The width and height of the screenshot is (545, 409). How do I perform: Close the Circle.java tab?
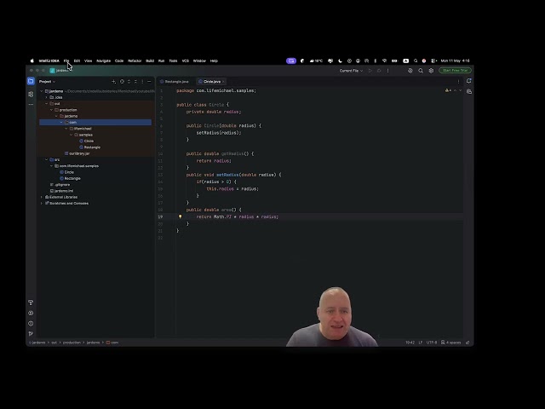[x=223, y=82]
